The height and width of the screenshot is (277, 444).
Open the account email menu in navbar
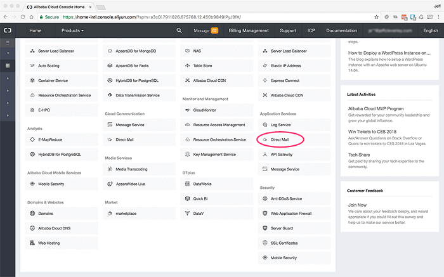click(x=390, y=30)
